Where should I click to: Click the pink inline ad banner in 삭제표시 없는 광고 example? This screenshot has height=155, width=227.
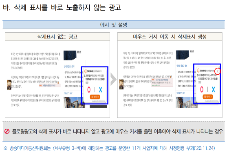tap(50, 86)
